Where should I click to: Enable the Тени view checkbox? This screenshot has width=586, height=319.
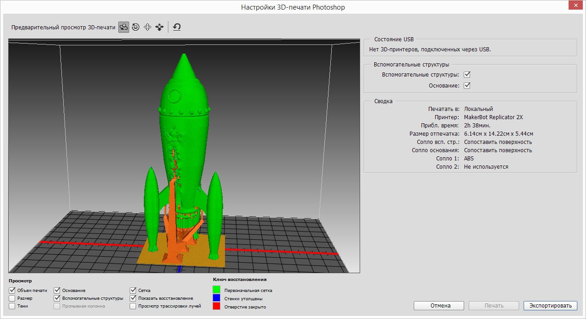click(x=12, y=306)
